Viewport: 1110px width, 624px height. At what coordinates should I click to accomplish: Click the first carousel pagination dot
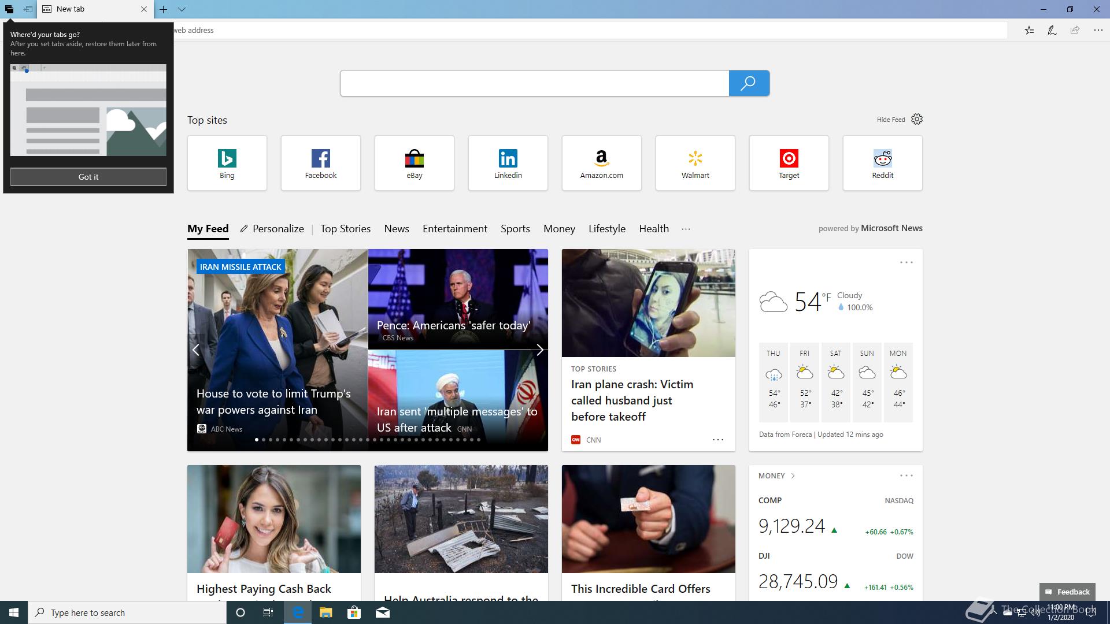tap(257, 440)
